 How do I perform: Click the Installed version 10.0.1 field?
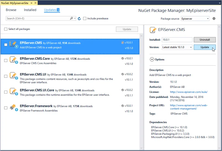pos(177,40)
